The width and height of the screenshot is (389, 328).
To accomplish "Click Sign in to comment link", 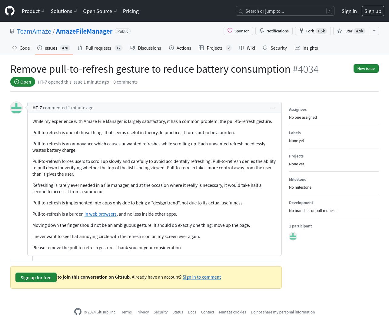I will click(202, 277).
